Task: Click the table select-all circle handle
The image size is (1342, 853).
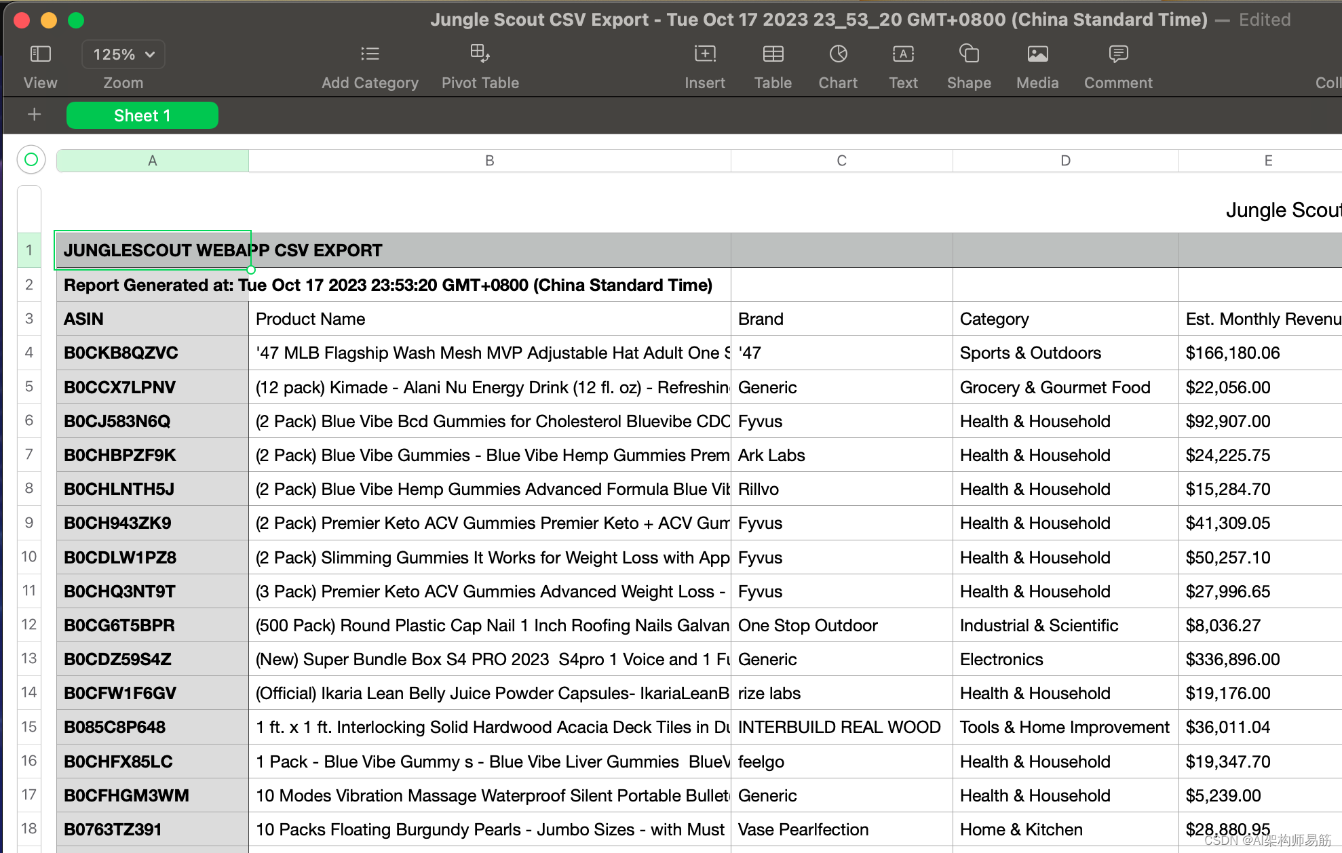Action: coord(31,159)
